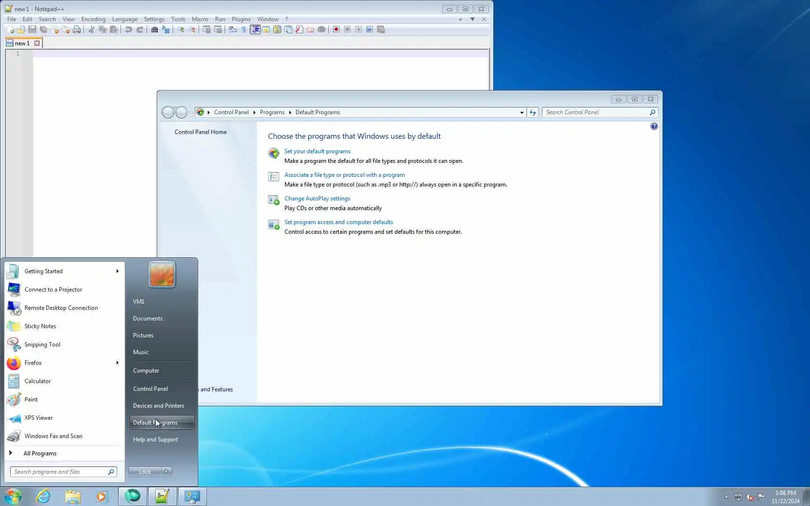This screenshot has height=506, width=810.
Task: Open Associate a file type or protocol link
Action: click(345, 175)
